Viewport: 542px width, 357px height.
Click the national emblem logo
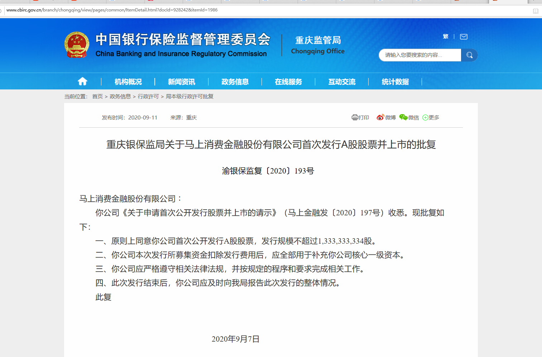click(77, 45)
